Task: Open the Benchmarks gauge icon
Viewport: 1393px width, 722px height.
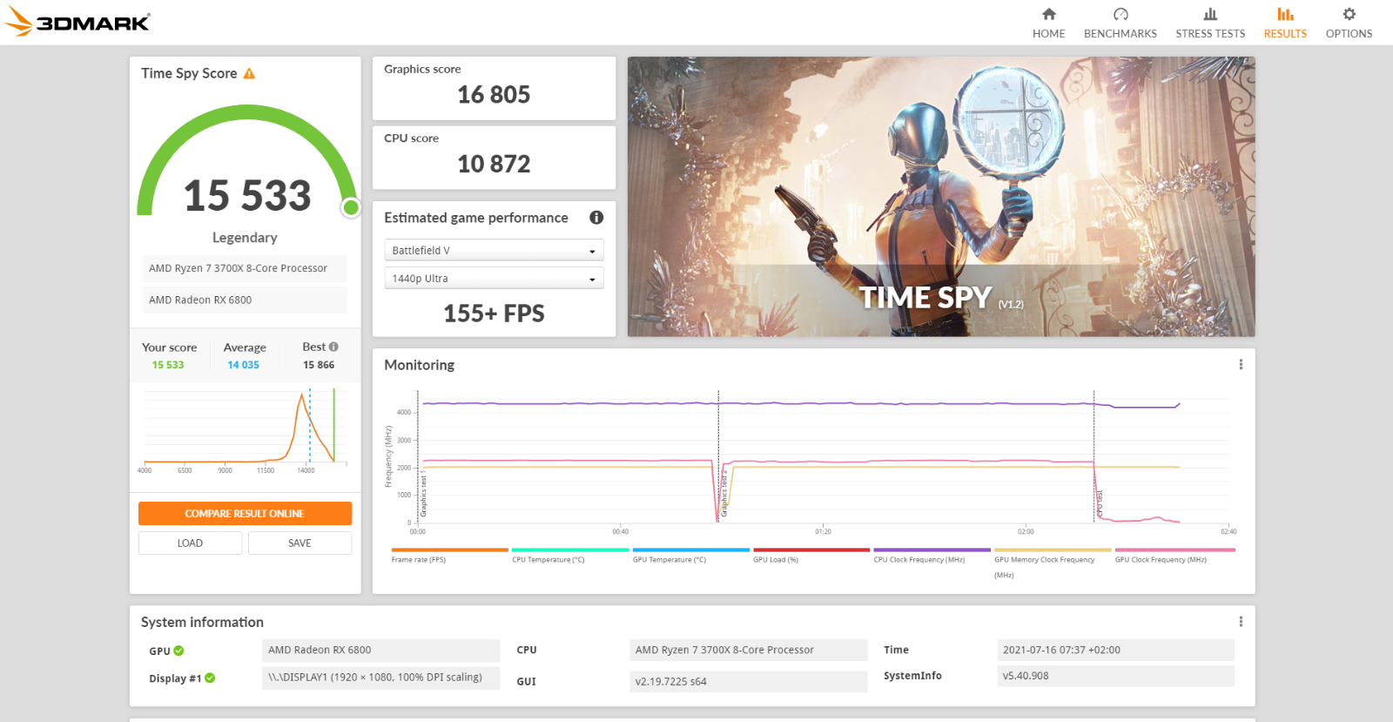Action: tap(1120, 14)
